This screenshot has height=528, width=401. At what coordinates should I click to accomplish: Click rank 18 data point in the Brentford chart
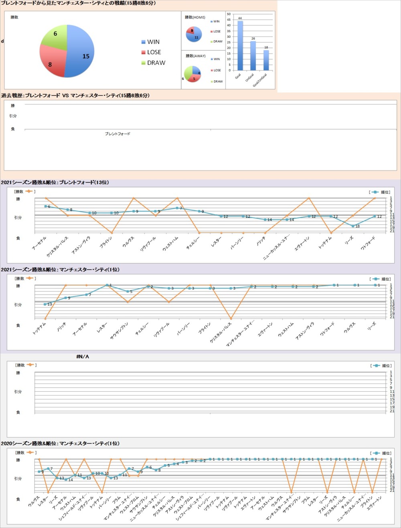point(353,226)
